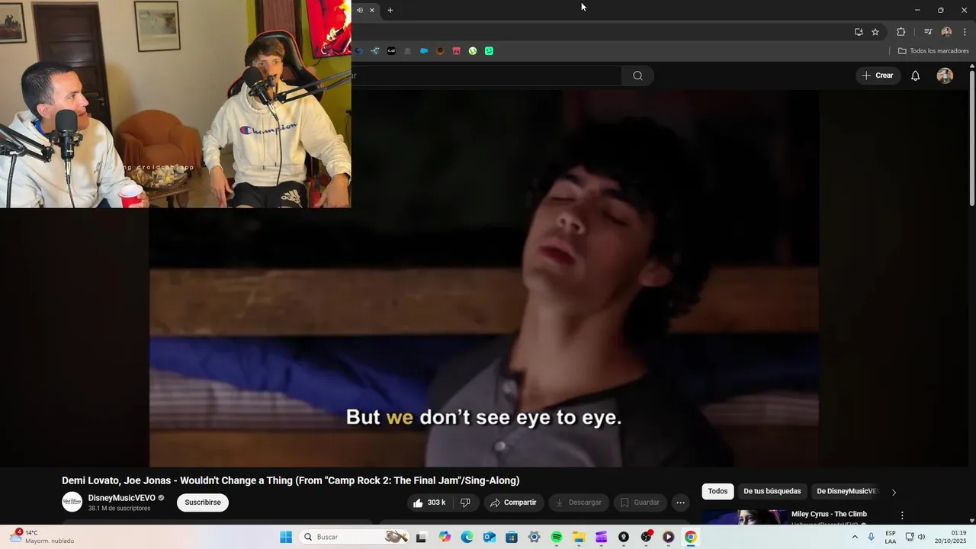This screenshot has width=976, height=549.
Task: Open the green smiley face bookmark
Action: click(489, 51)
